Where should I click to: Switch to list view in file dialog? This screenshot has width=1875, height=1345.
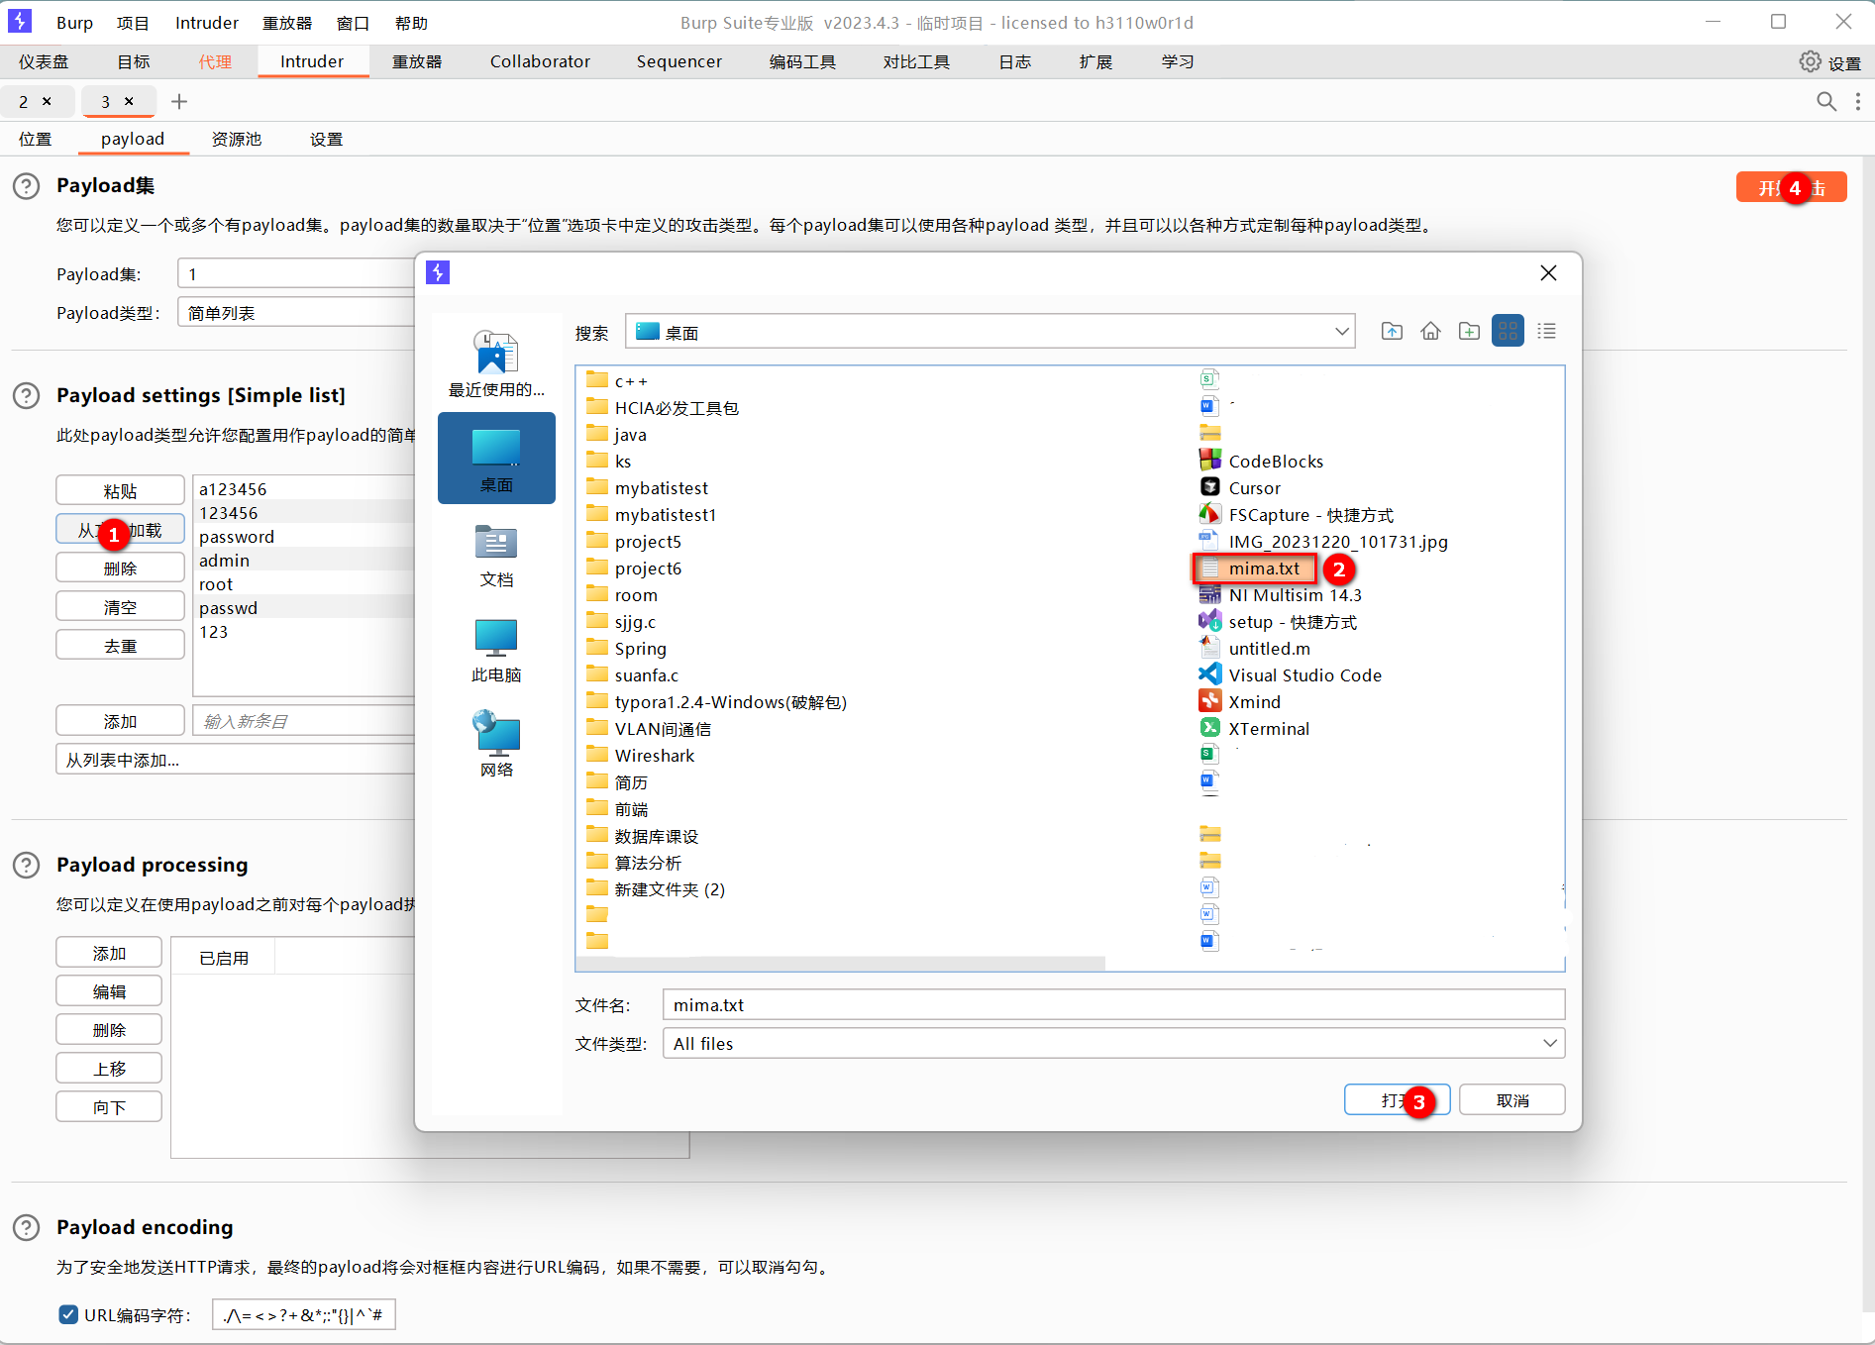coord(1546,331)
